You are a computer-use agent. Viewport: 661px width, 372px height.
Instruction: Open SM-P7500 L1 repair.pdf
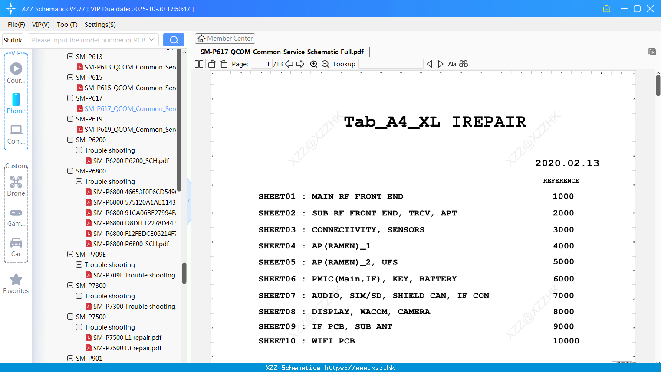click(x=124, y=337)
